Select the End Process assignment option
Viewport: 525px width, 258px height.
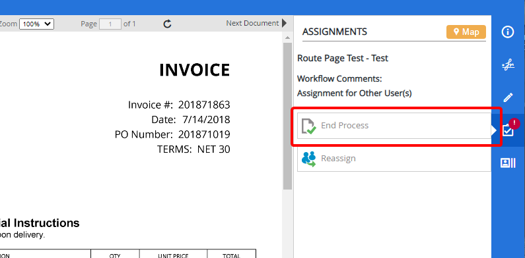coord(394,126)
